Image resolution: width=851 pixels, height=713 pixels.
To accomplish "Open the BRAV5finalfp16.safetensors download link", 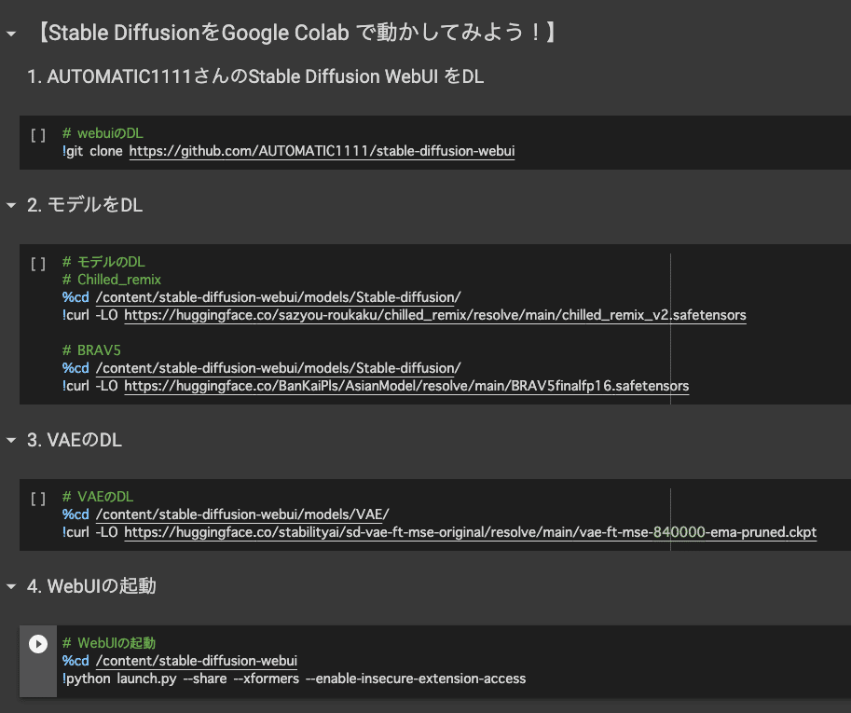I will click(x=406, y=386).
